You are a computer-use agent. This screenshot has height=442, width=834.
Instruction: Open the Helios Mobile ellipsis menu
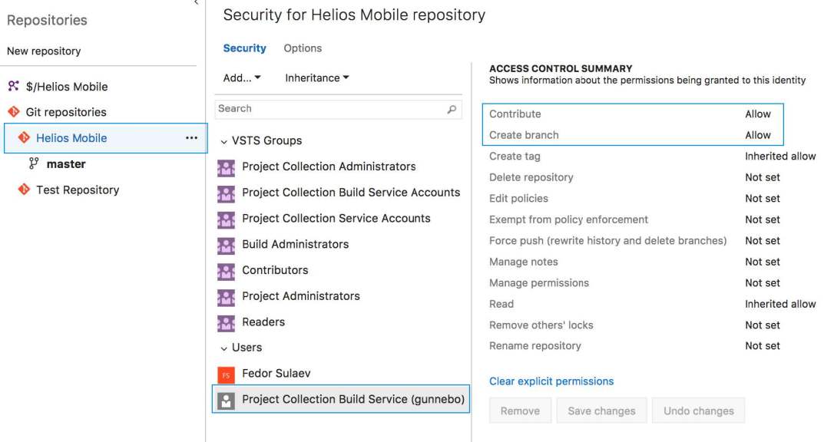(x=191, y=138)
